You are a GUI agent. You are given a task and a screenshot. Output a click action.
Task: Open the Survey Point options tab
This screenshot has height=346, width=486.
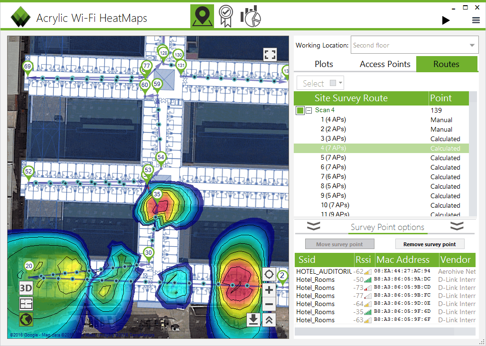point(387,227)
